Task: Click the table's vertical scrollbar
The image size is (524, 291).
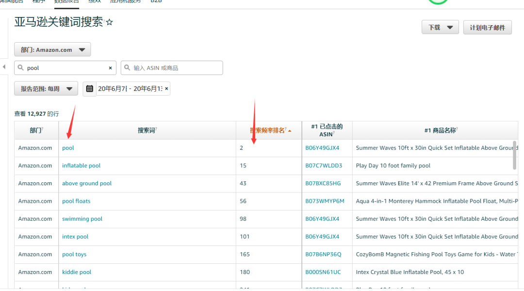Action: pos(515,155)
